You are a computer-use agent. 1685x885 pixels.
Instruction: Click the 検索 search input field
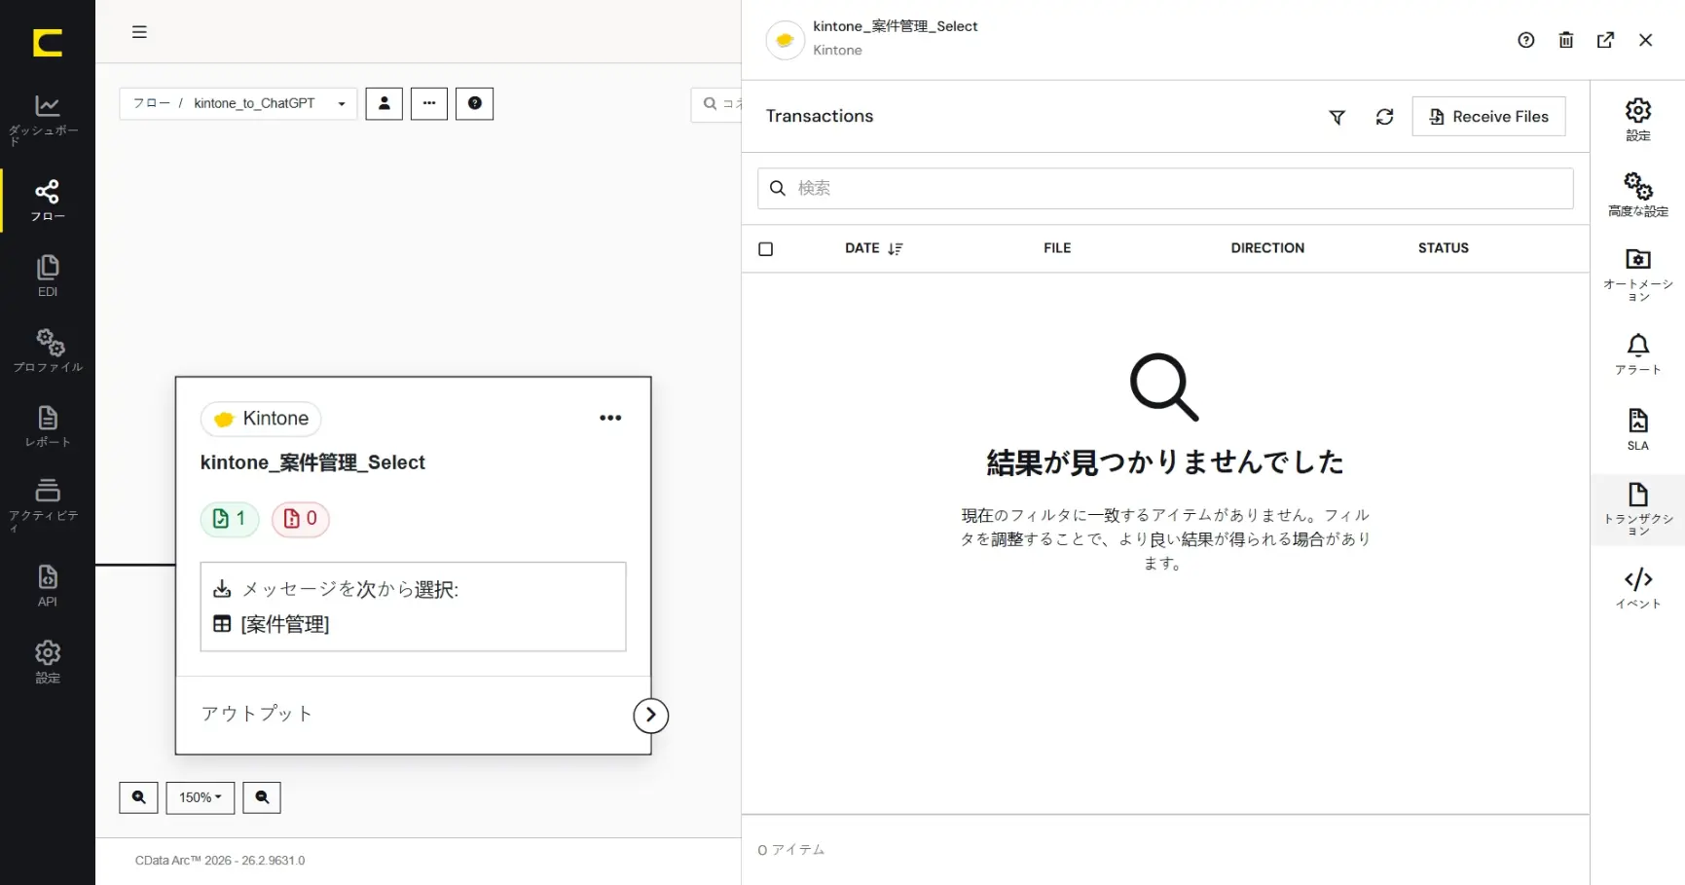tap(1165, 188)
